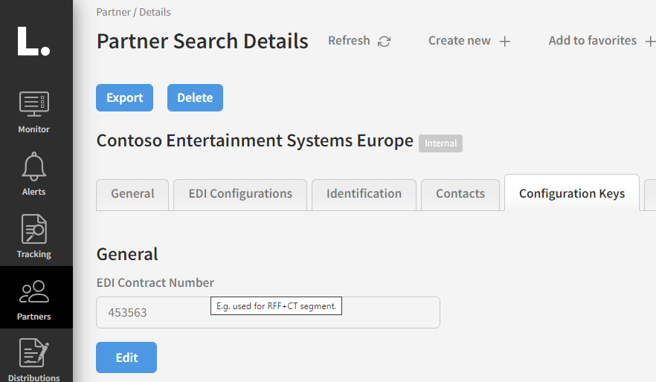Switch to the Contacts tab

[x=460, y=194]
